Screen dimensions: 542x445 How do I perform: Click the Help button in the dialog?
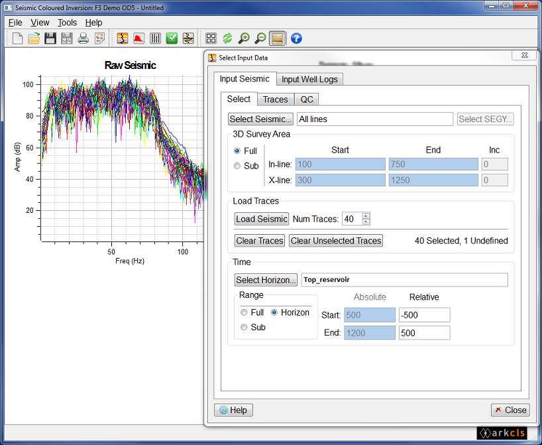tap(234, 410)
